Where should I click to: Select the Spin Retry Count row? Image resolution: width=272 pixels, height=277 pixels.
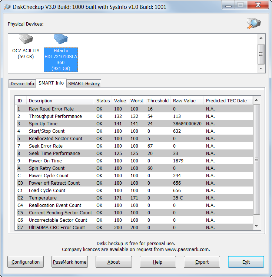(x=135, y=168)
